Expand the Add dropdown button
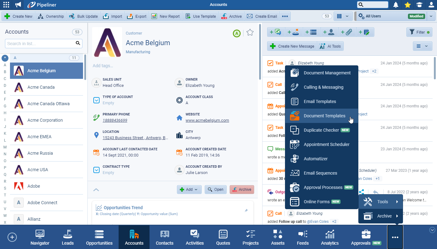 [189, 190]
